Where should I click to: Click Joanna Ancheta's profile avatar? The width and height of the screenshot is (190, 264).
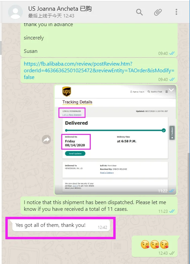(x=15, y=12)
